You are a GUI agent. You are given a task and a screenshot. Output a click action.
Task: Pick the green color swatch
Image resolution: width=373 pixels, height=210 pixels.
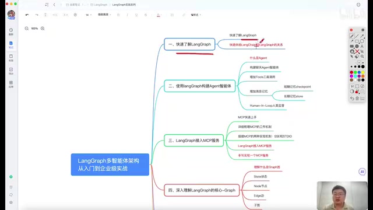pyautogui.click(x=355, y=72)
